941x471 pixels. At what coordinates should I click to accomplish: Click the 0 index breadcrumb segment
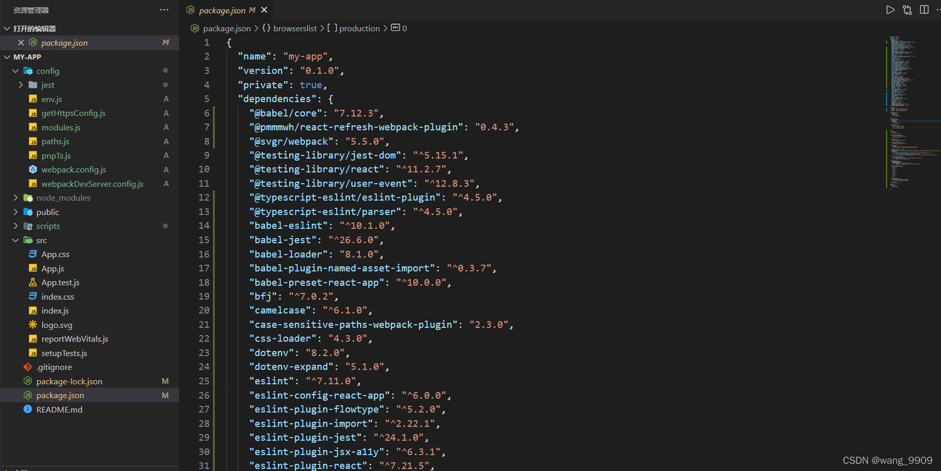tap(405, 28)
